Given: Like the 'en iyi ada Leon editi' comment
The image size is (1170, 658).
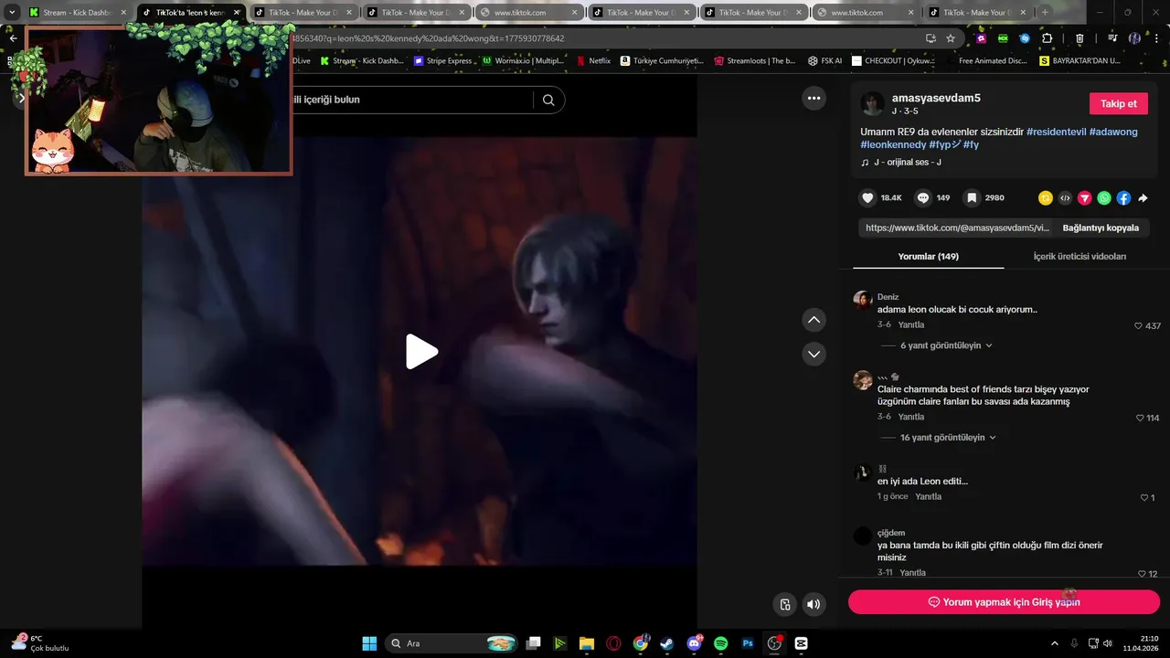Looking at the screenshot, I should pos(1144,498).
